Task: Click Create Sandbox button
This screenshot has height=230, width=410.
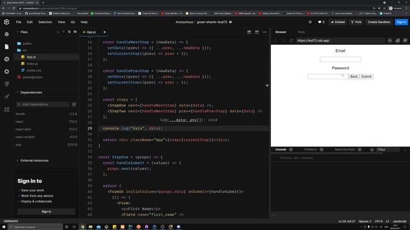Action: (x=379, y=22)
